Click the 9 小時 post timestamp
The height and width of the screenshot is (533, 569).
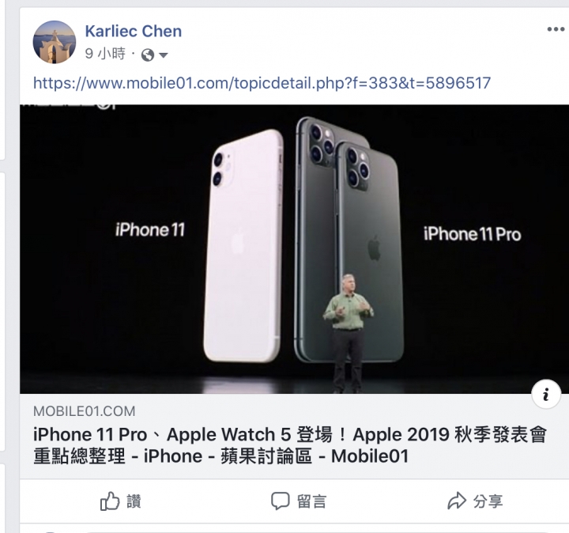pyautogui.click(x=105, y=54)
